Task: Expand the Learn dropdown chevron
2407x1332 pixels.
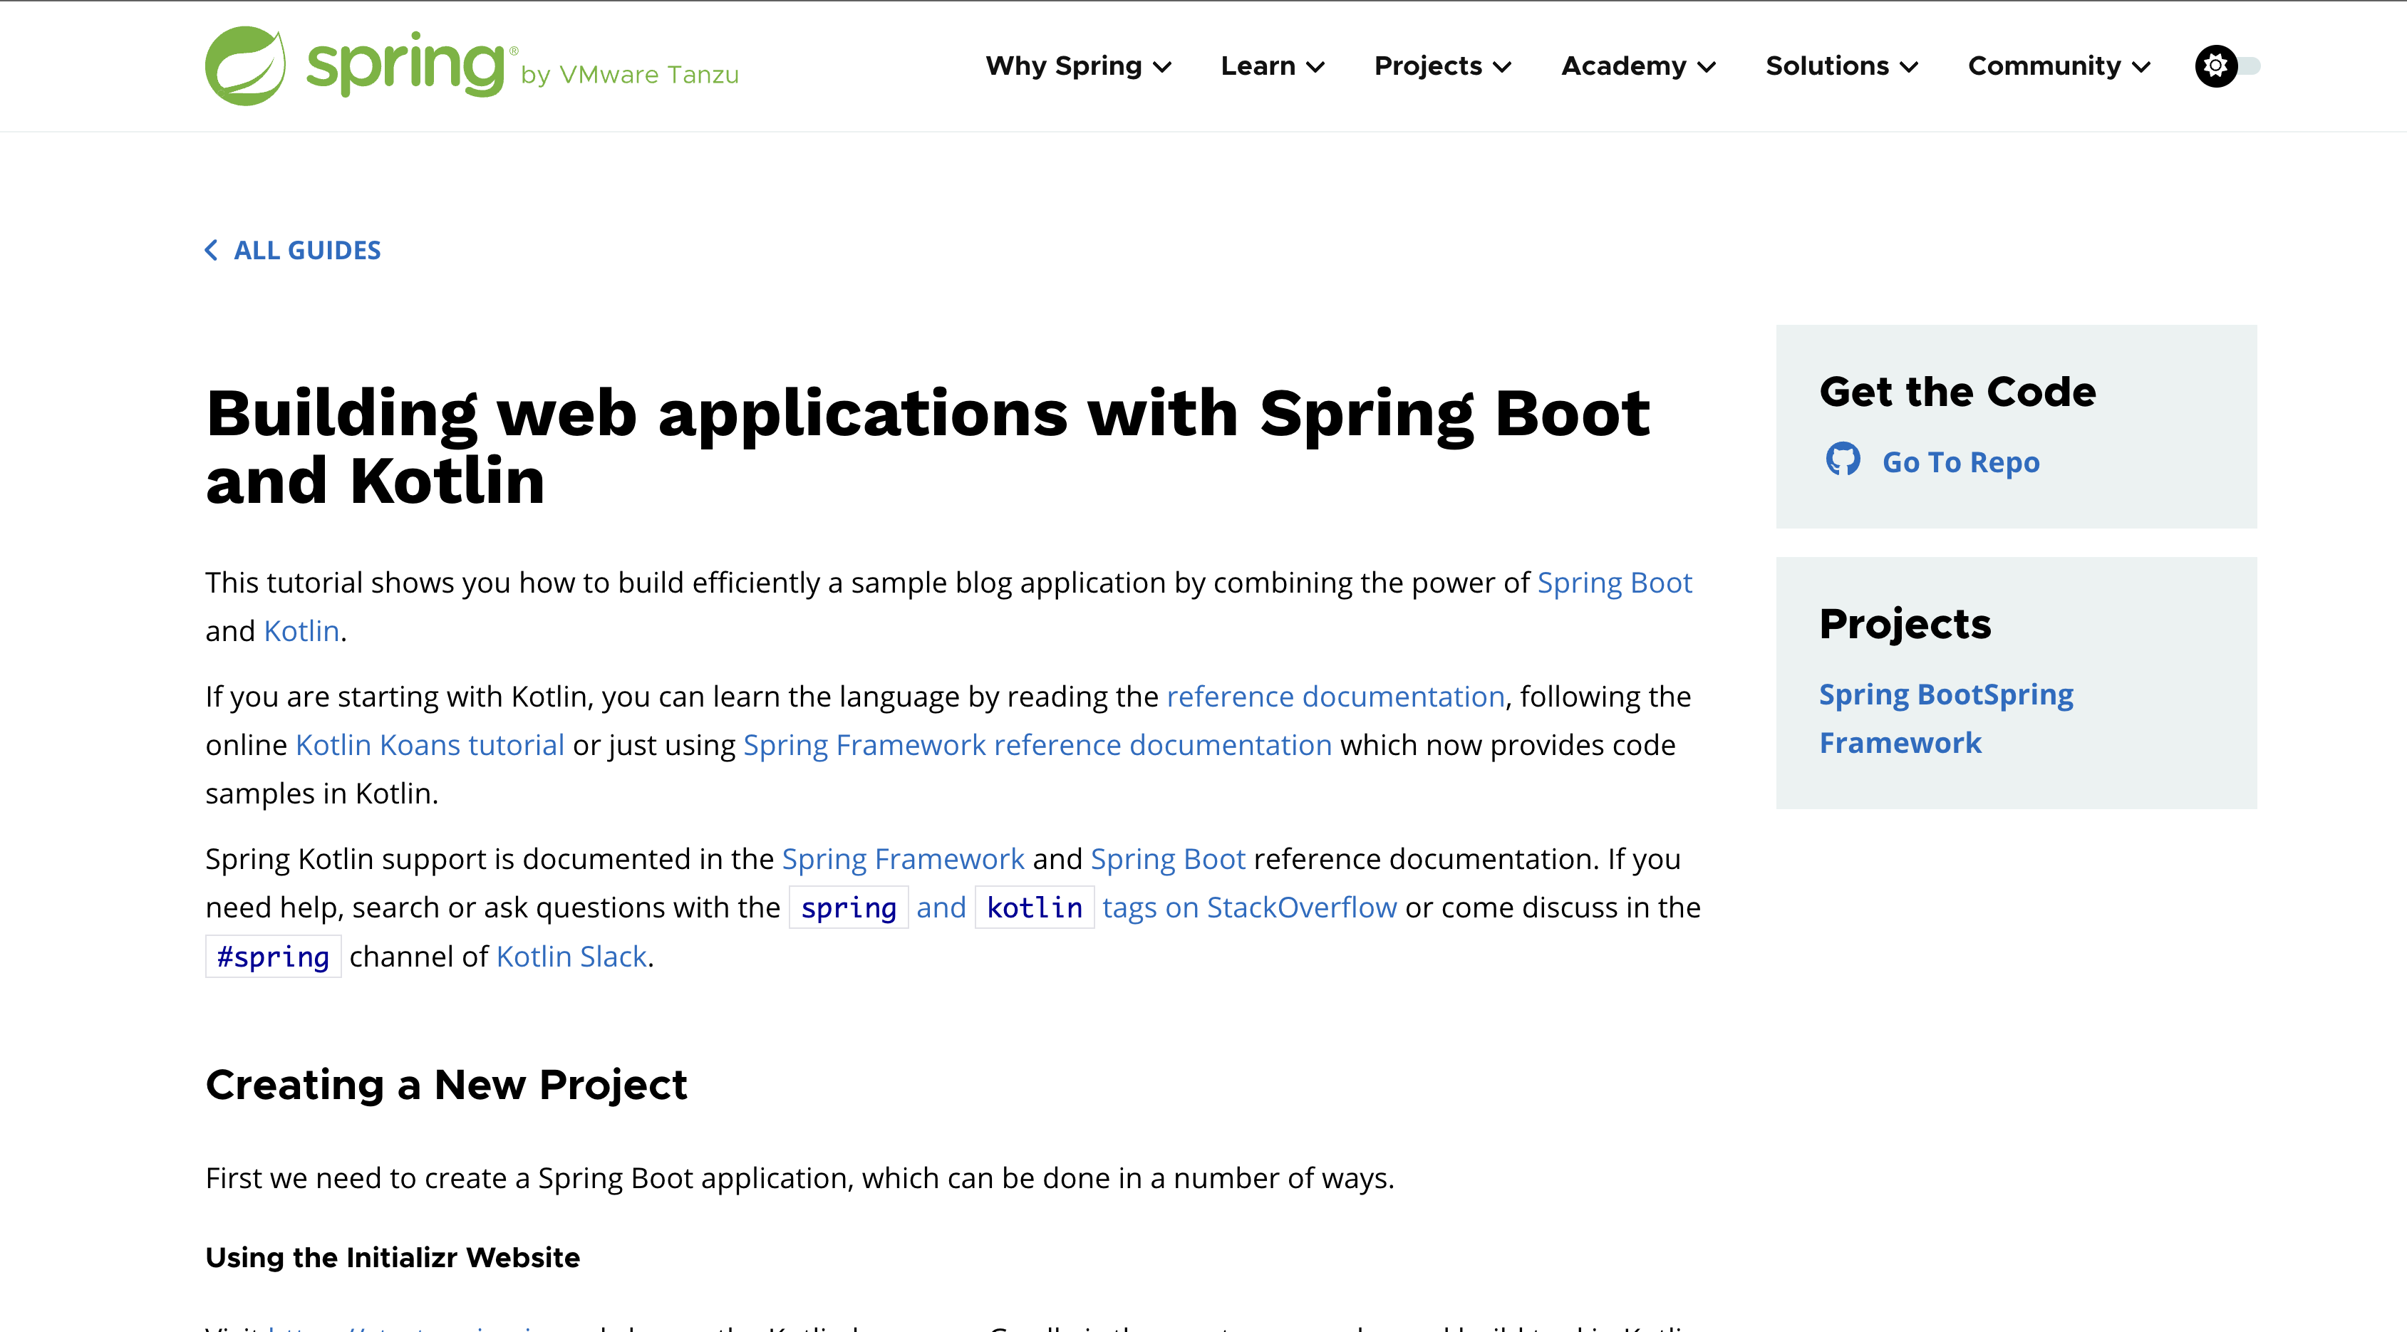Action: click(x=1315, y=67)
